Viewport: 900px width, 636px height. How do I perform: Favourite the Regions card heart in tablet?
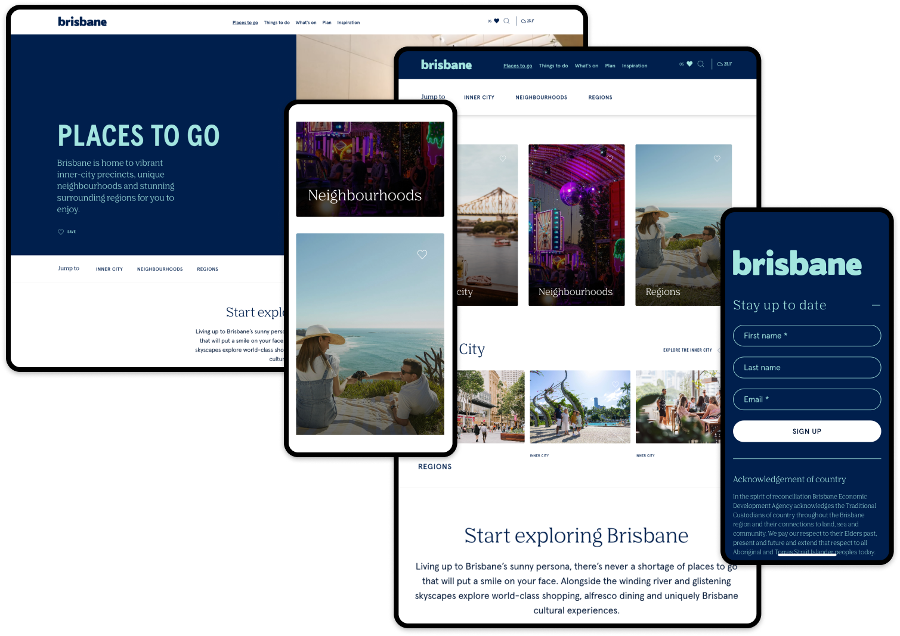tap(717, 159)
